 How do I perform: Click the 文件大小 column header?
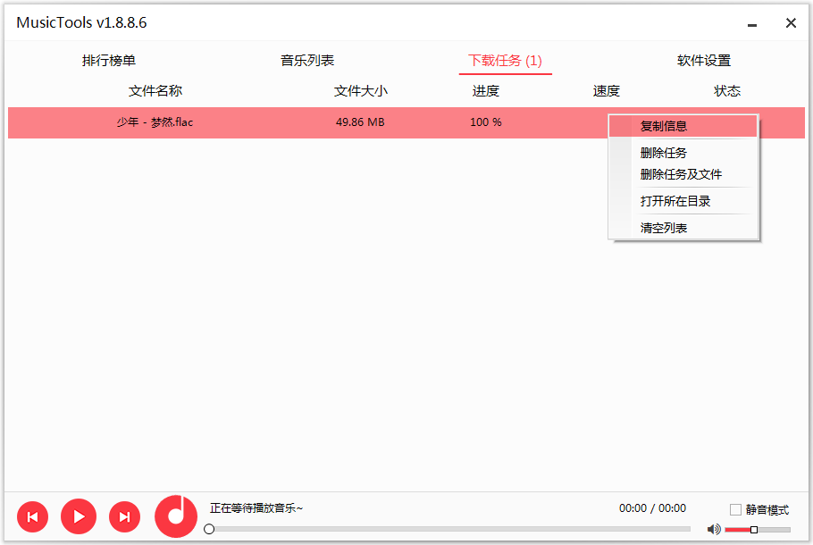click(x=361, y=91)
